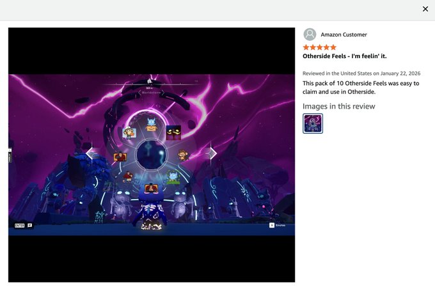
Task: Click the compass marker icon at top of game screen
Action: pyautogui.click(x=149, y=81)
